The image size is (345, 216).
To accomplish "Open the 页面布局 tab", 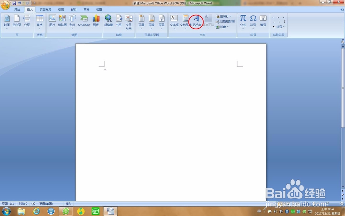I will (45, 9).
